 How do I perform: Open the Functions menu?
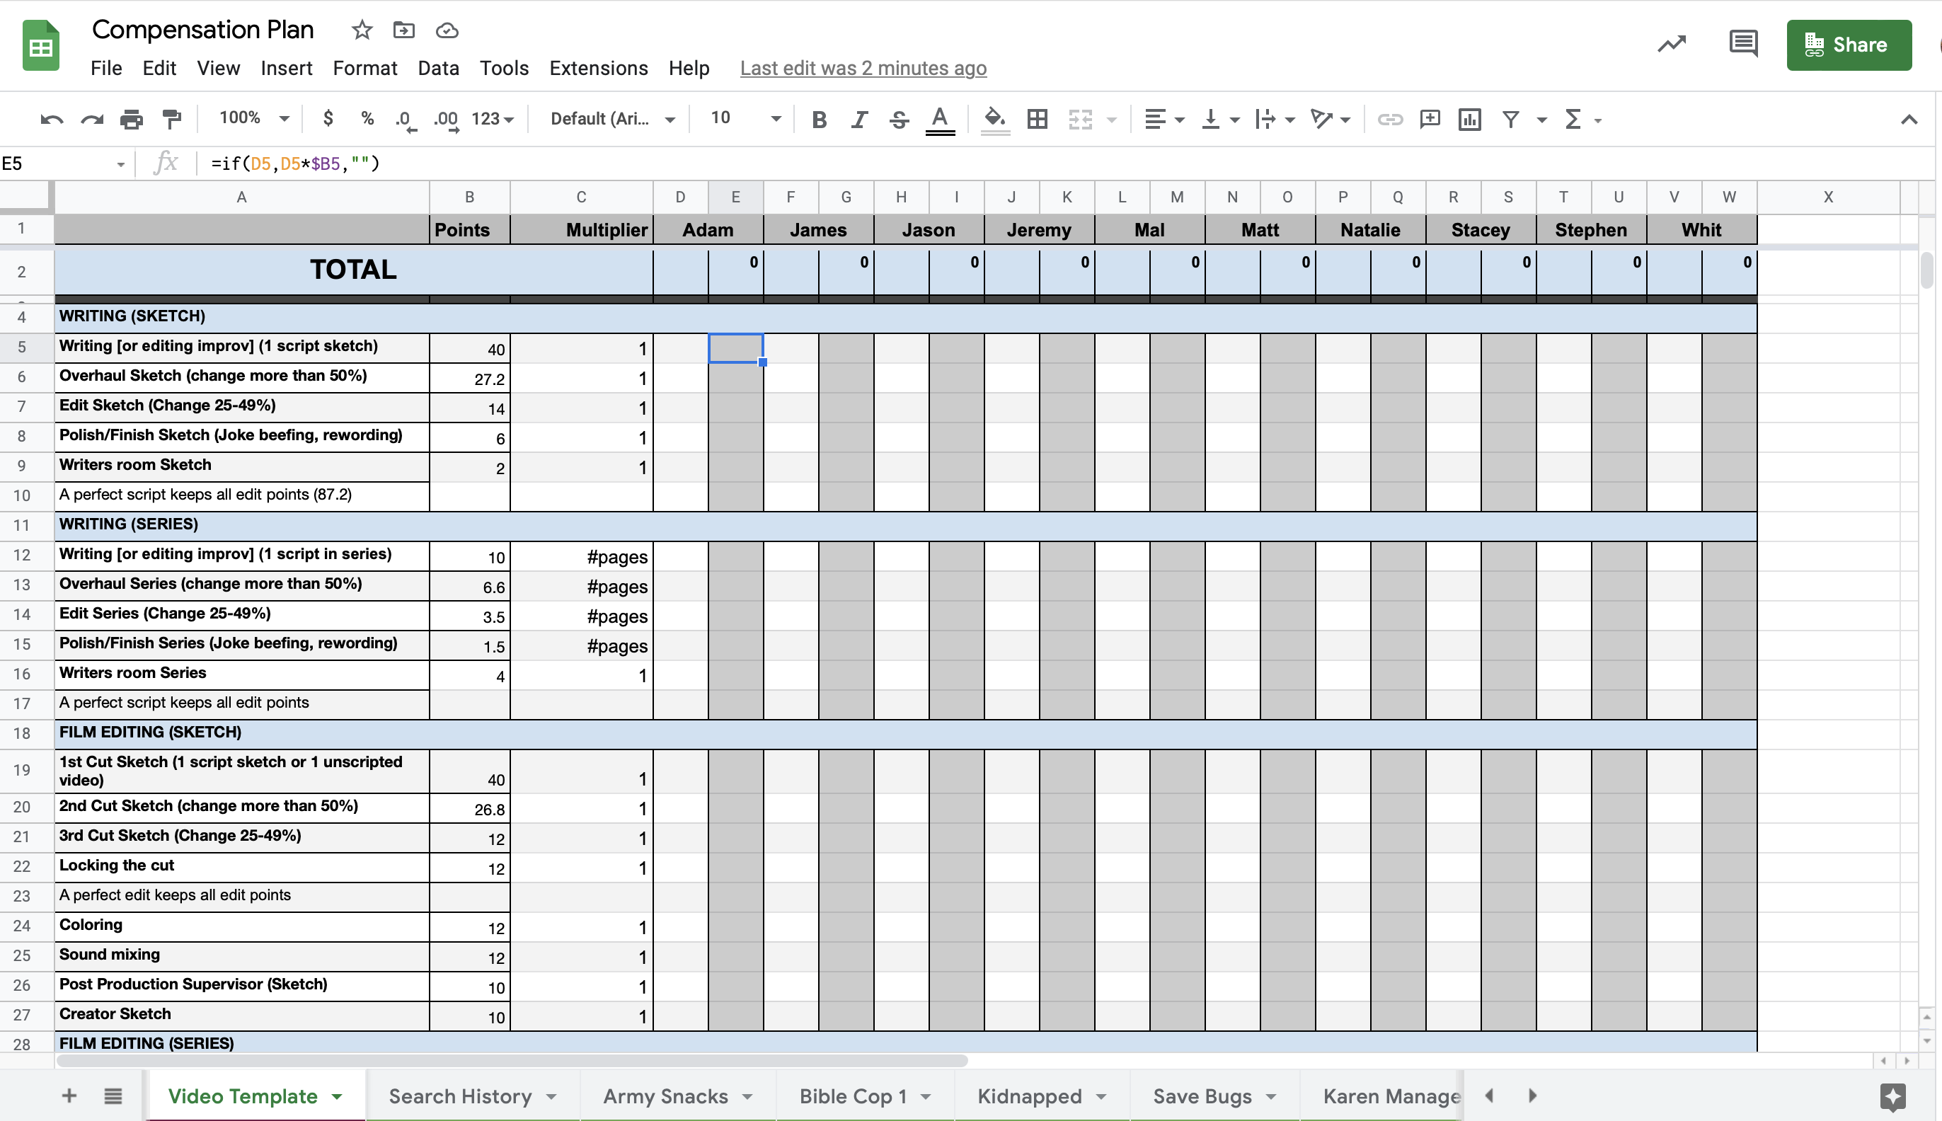pyautogui.click(x=1573, y=119)
